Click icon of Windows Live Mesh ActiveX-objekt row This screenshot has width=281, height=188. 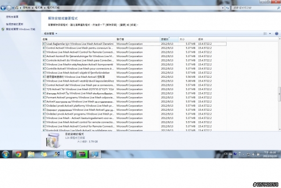(x=44, y=73)
